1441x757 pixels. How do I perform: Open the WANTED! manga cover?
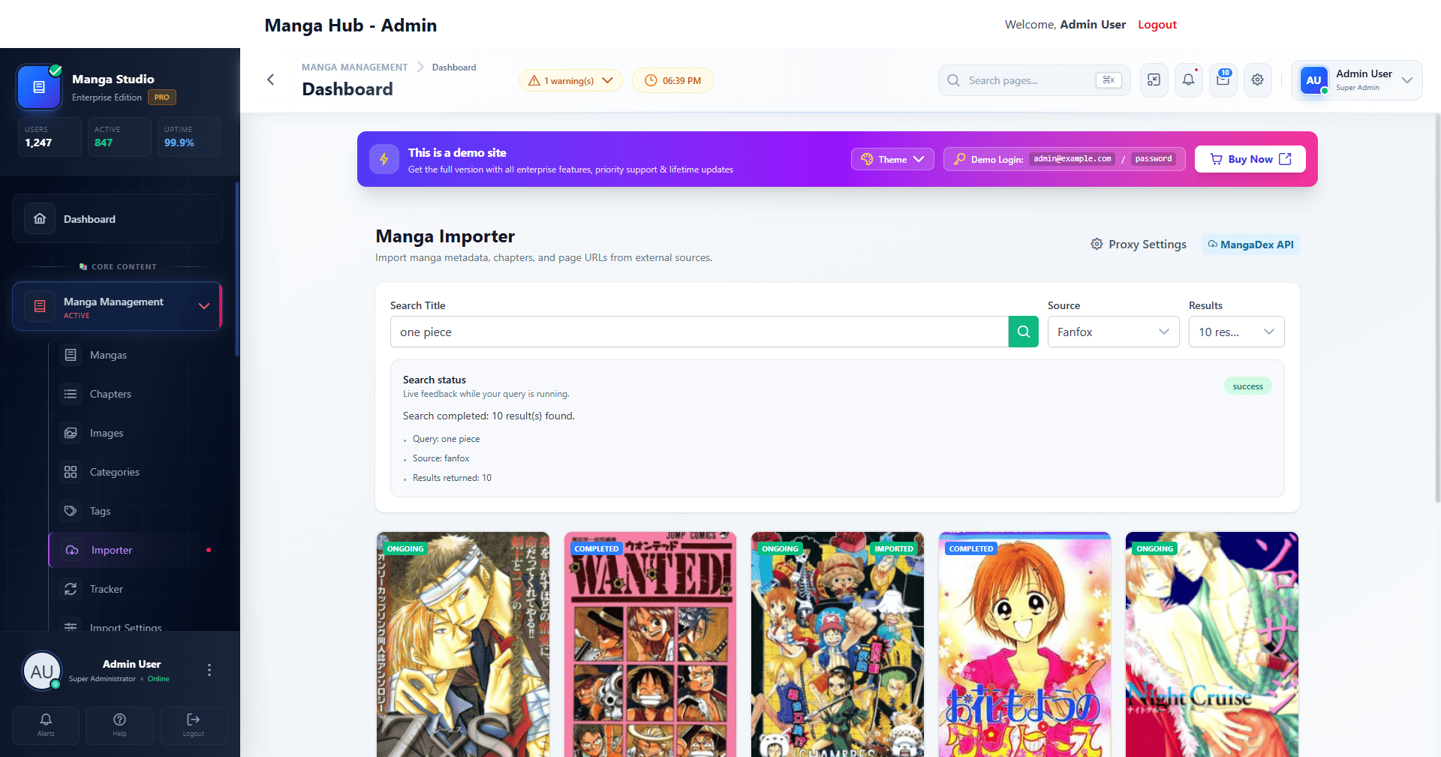650,644
